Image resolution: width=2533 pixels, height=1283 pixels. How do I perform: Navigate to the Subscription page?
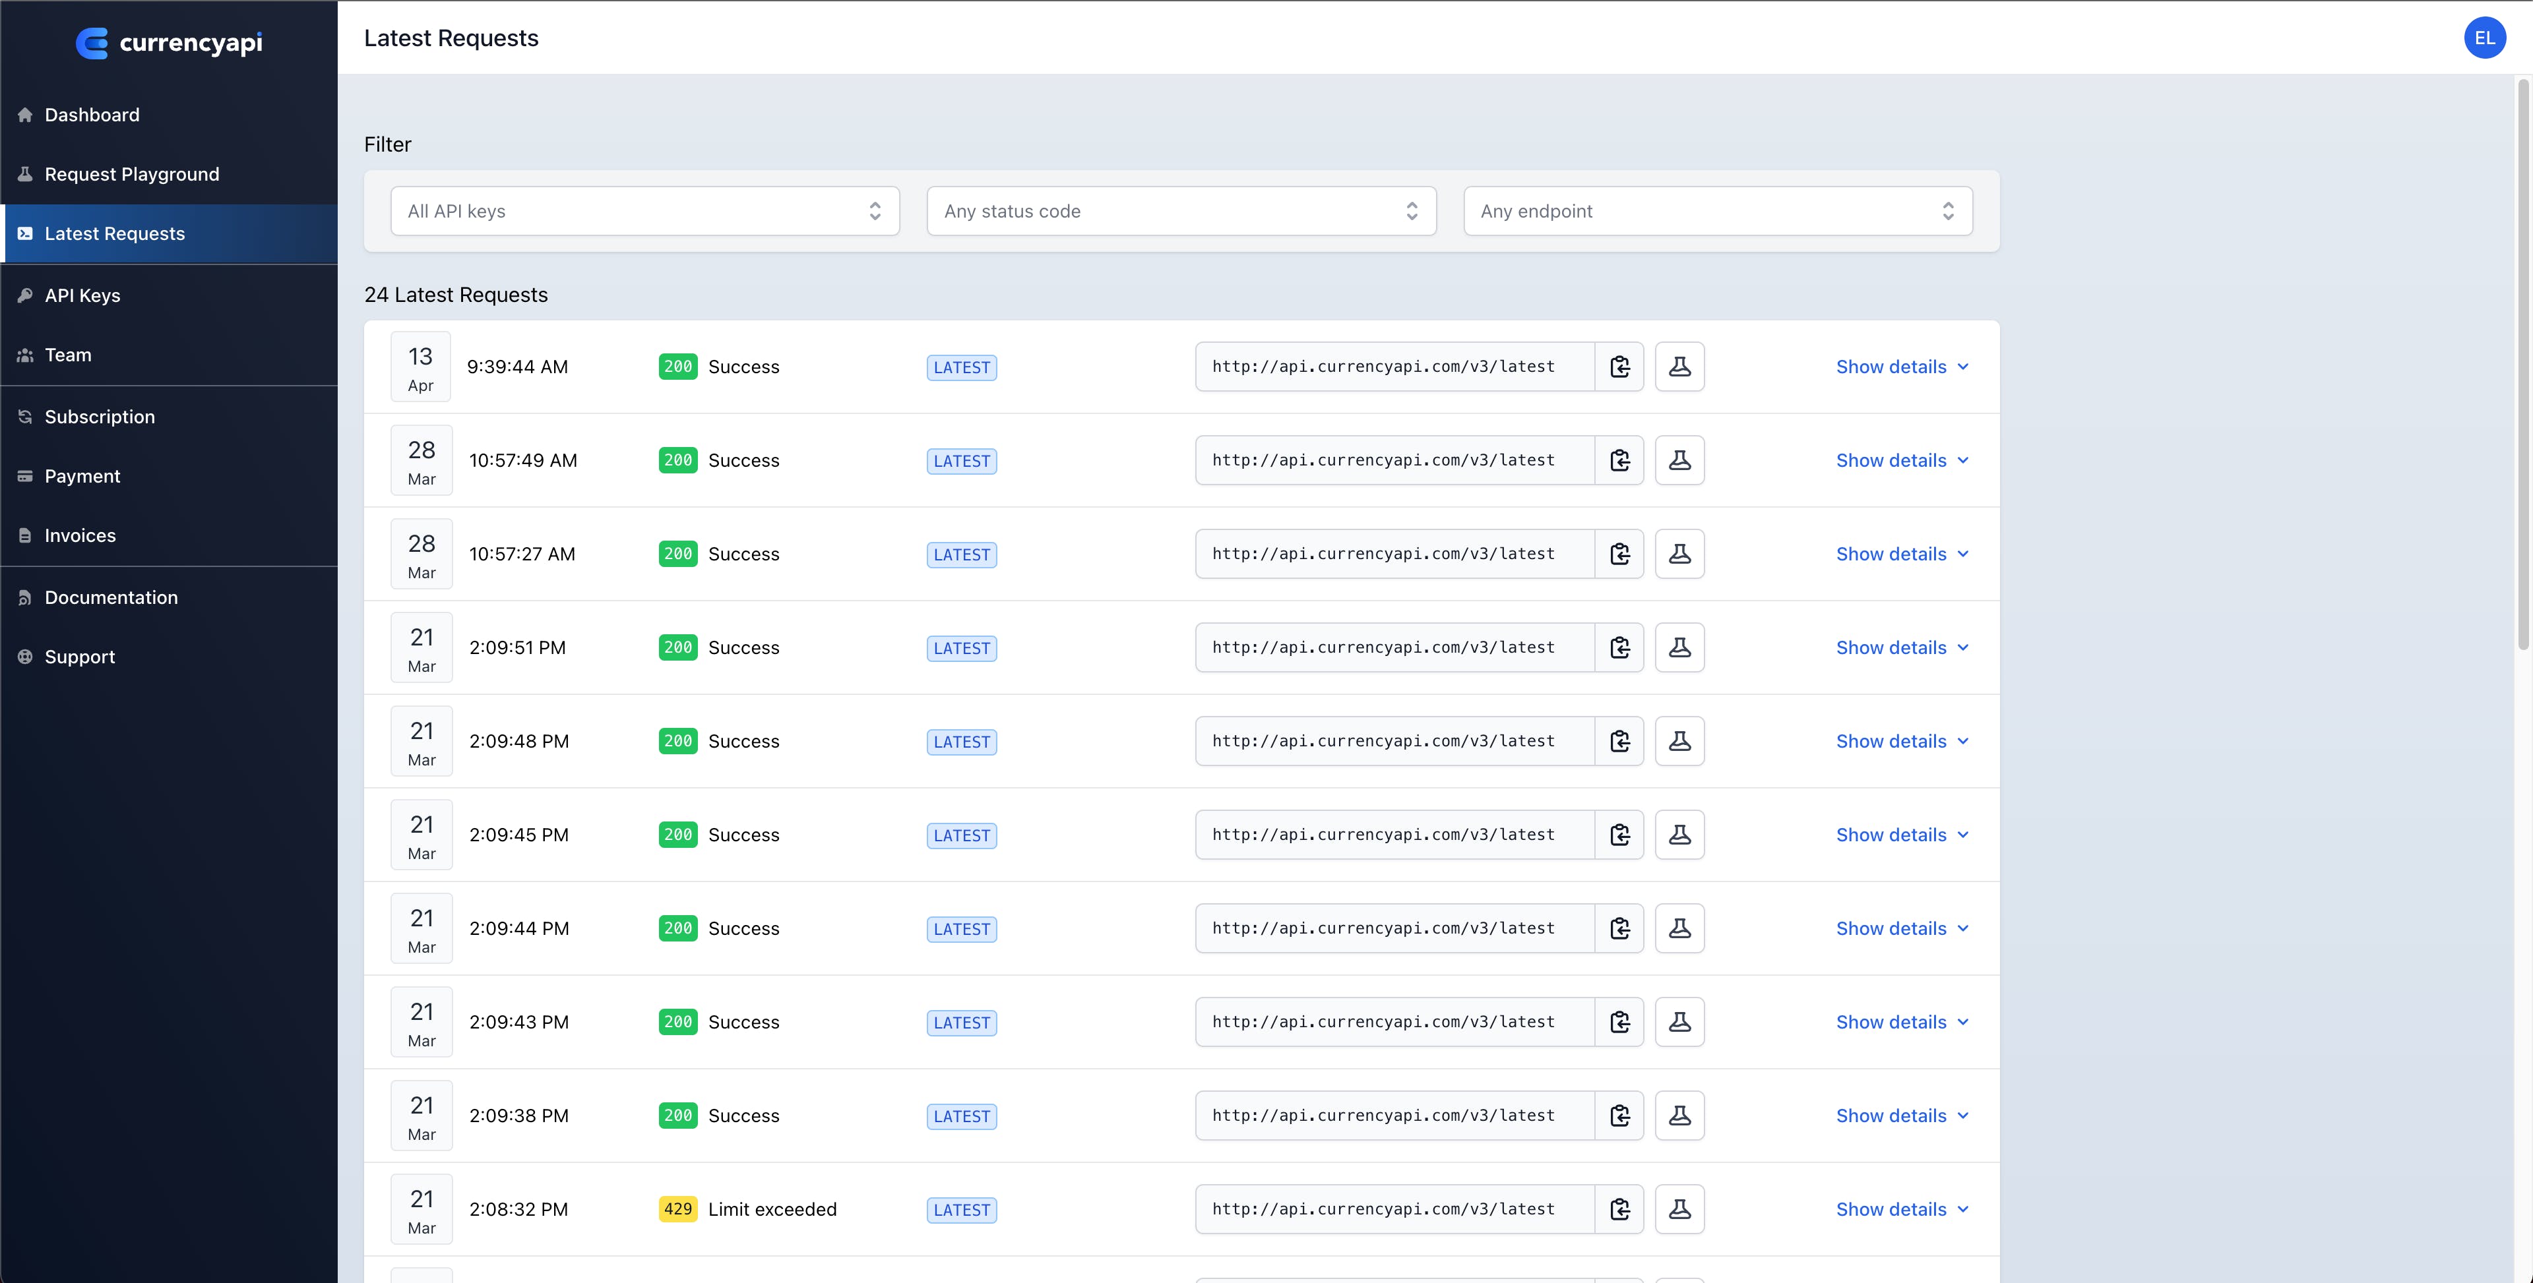[100, 417]
